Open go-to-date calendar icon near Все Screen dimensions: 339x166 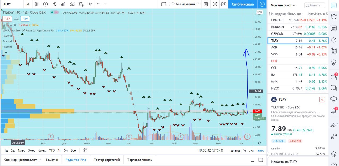85,150
